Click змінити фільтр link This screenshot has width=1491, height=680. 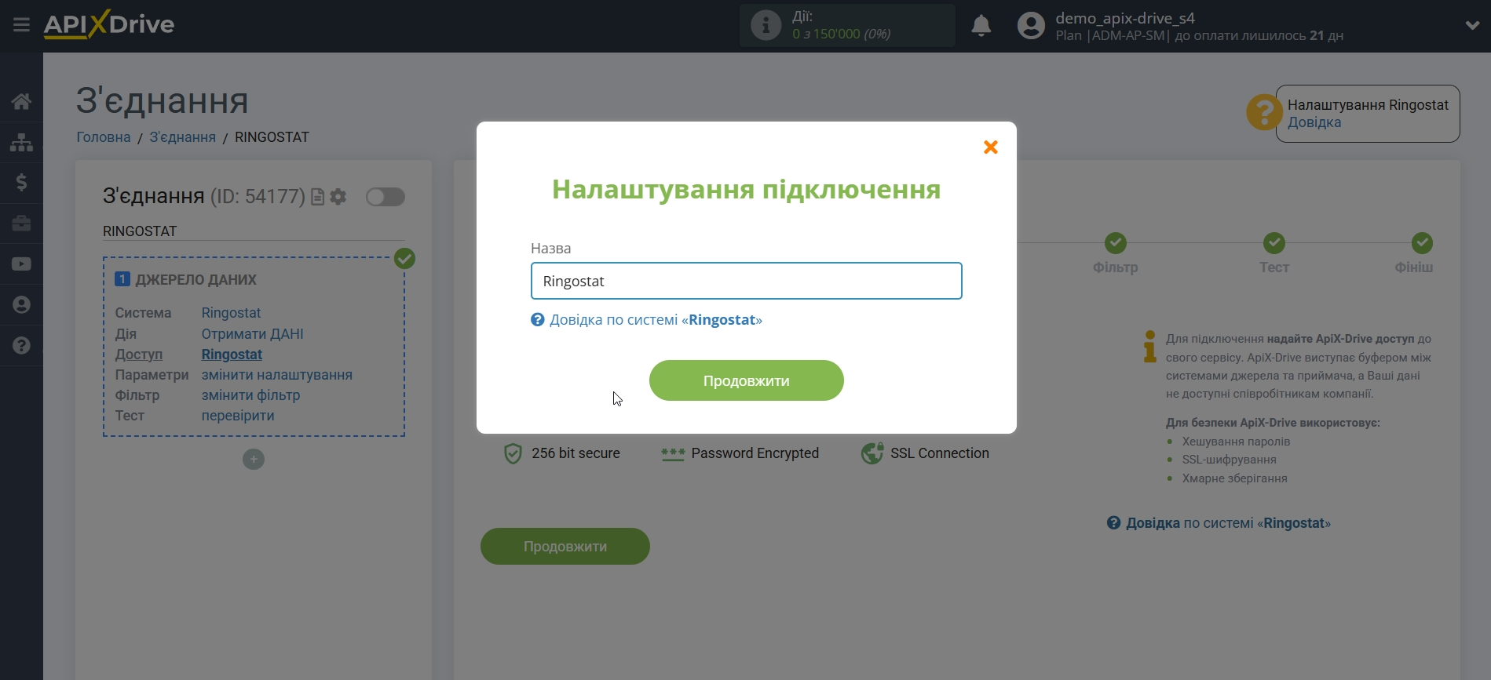250,395
